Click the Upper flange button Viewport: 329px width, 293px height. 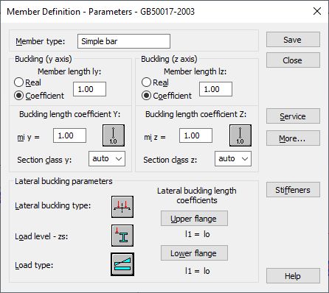[194, 219]
